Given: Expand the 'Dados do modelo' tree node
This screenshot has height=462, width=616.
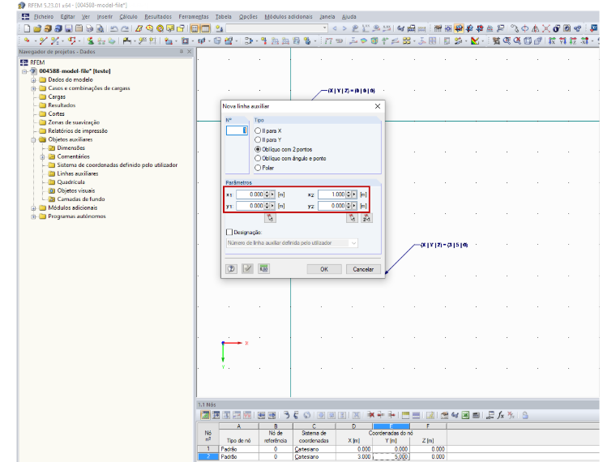Looking at the screenshot, I should [33, 79].
